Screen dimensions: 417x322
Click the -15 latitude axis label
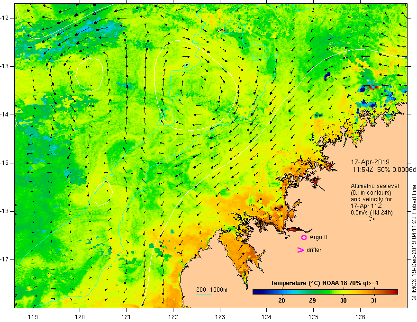[5, 163]
